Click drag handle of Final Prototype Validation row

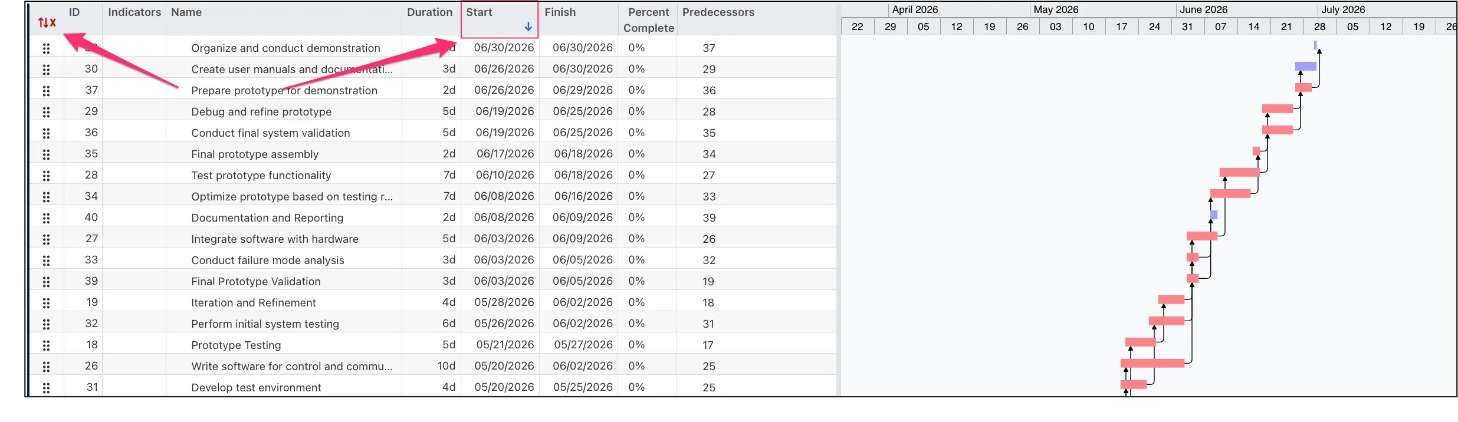coord(46,282)
